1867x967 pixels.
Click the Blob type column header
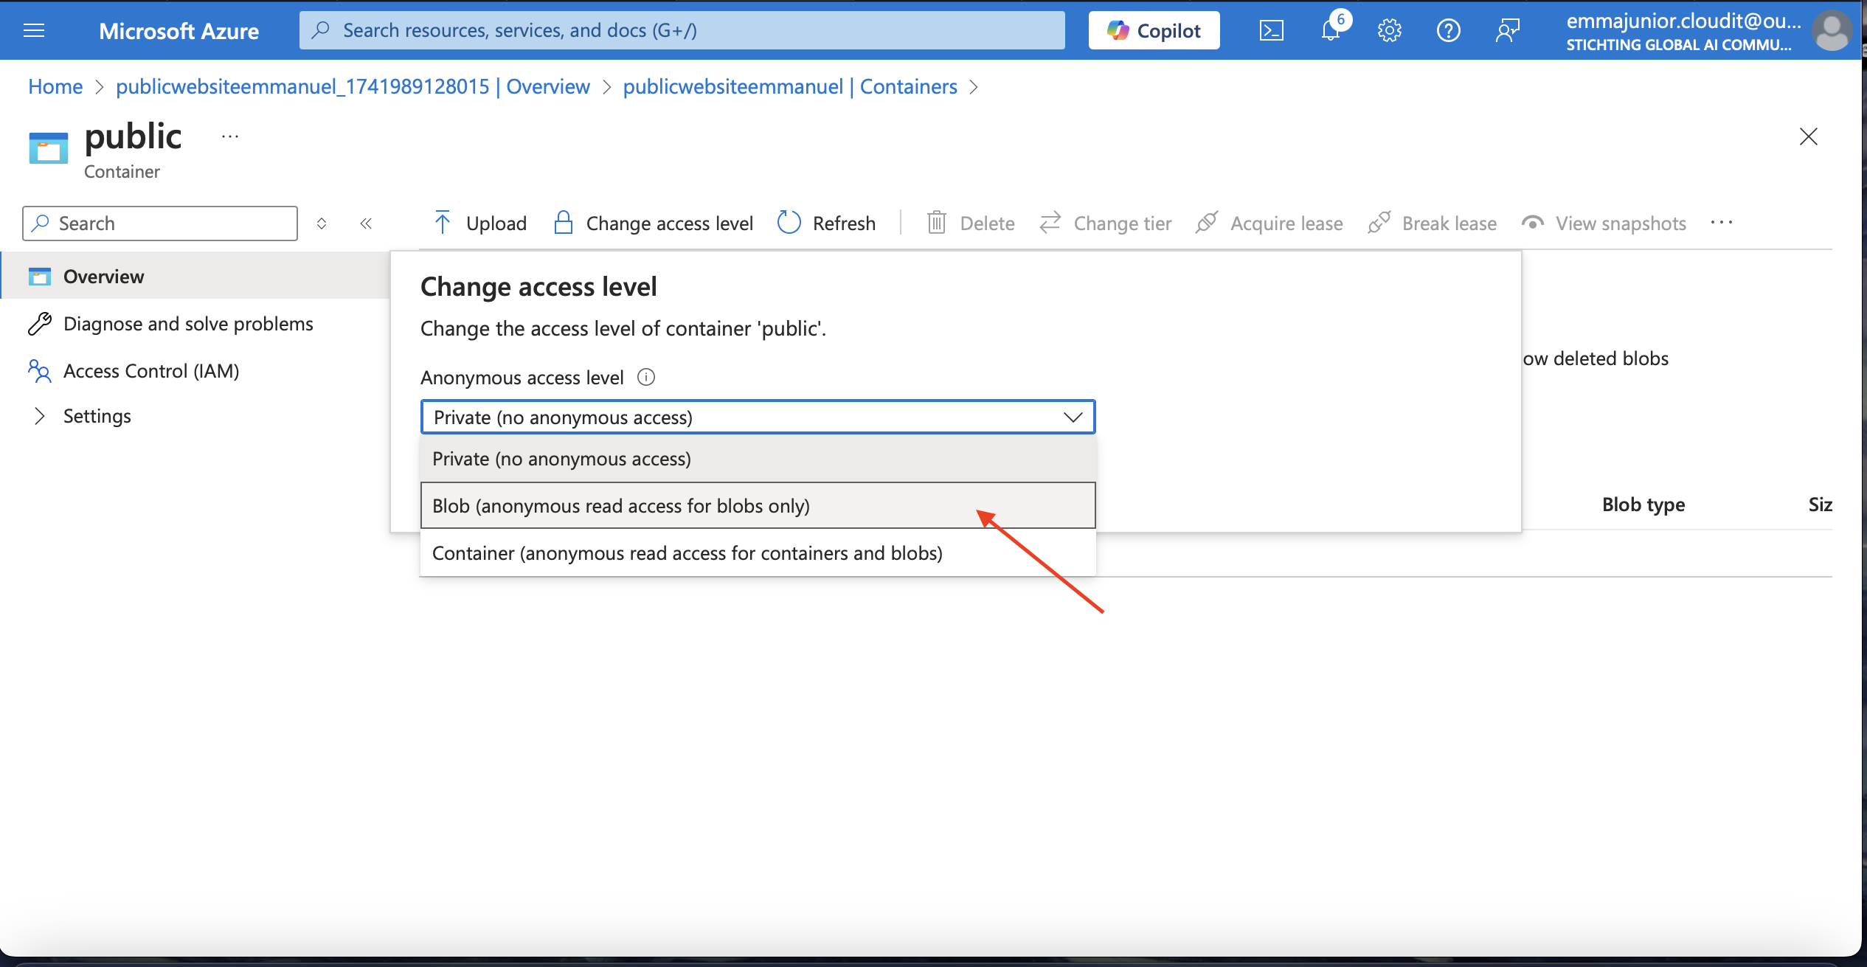click(1643, 505)
